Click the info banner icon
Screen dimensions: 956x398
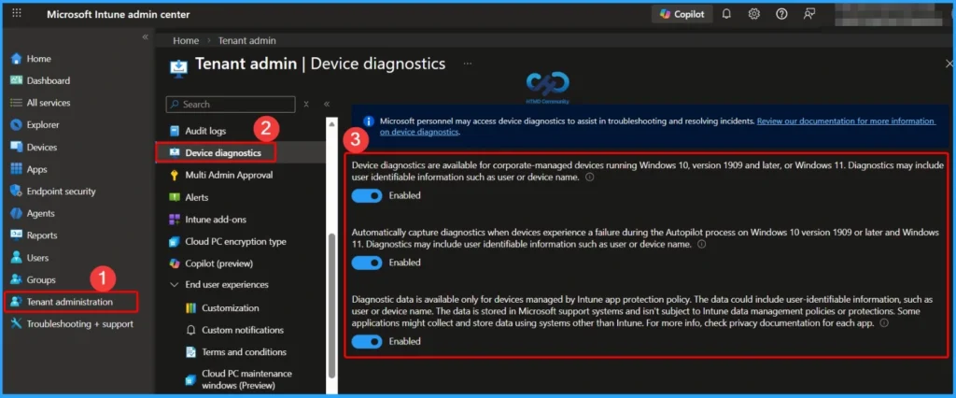point(368,121)
